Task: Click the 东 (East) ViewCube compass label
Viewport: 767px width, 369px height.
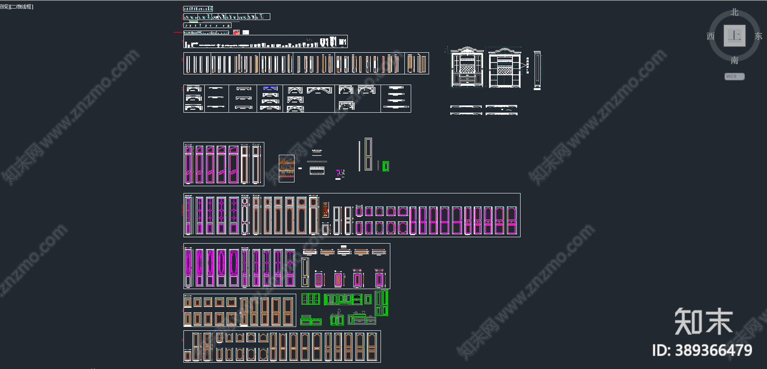Action: (758, 36)
